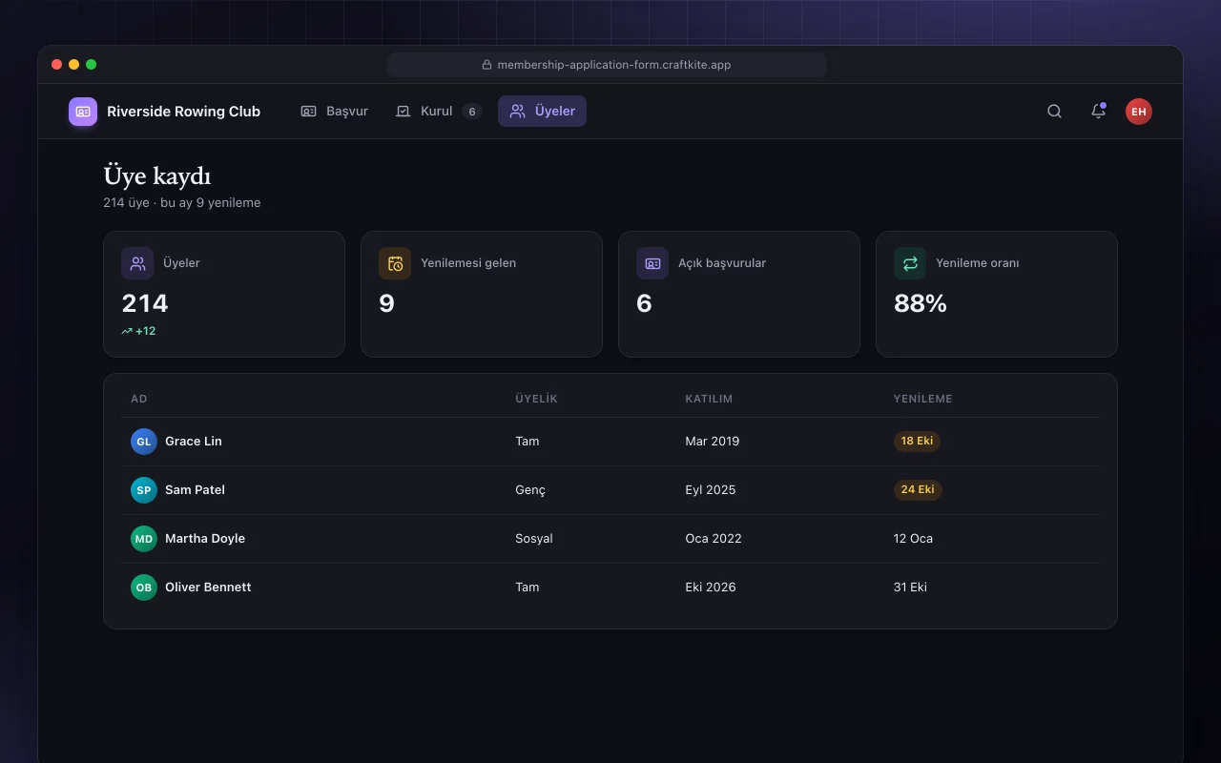Click the Riverside Rowing Club title
The height and width of the screenshot is (763, 1221).
[x=183, y=112]
